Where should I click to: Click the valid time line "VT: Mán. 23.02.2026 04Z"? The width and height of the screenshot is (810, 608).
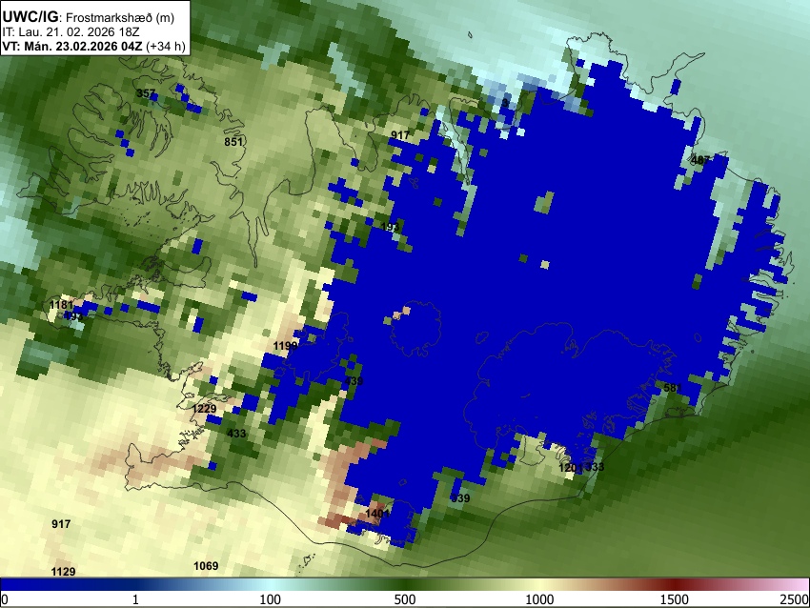click(x=72, y=46)
